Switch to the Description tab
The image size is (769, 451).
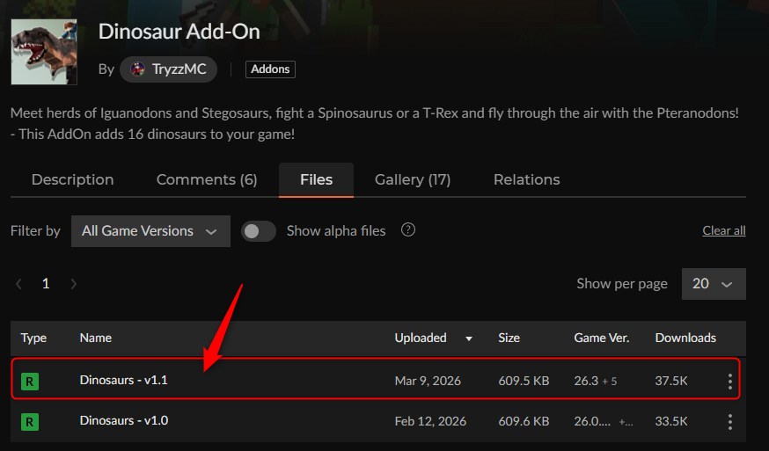click(x=72, y=179)
